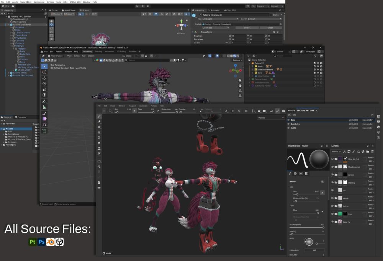This screenshot has width=383, height=261.
Task: Select the Hand tool in Unity Scene view
Action: [x=51, y=21]
